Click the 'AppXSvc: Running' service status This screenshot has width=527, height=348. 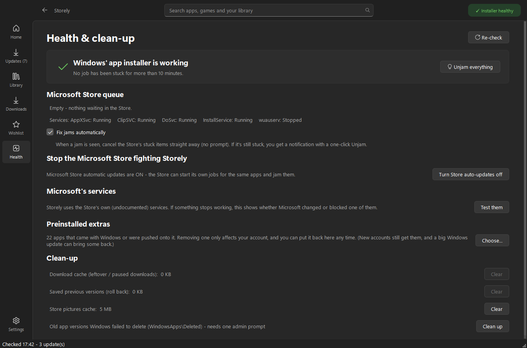(x=91, y=120)
